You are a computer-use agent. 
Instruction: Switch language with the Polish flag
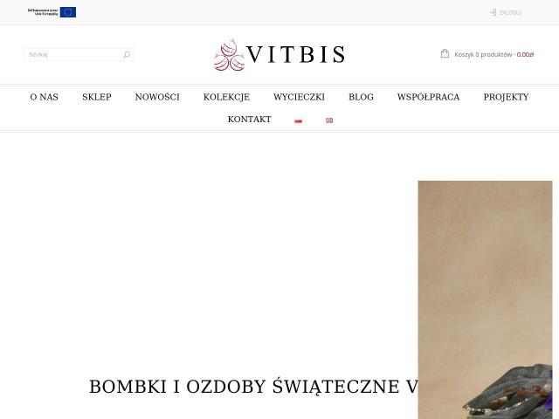point(299,120)
